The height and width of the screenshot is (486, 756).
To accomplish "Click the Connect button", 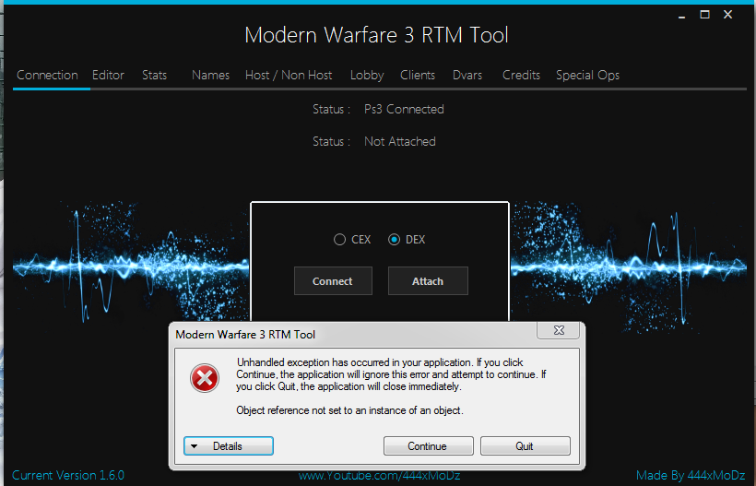I will point(333,280).
